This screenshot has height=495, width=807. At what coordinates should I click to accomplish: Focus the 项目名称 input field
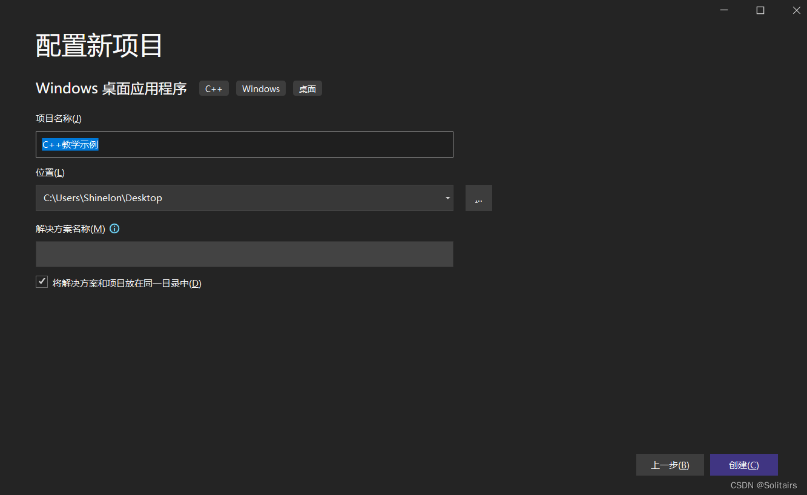click(245, 145)
